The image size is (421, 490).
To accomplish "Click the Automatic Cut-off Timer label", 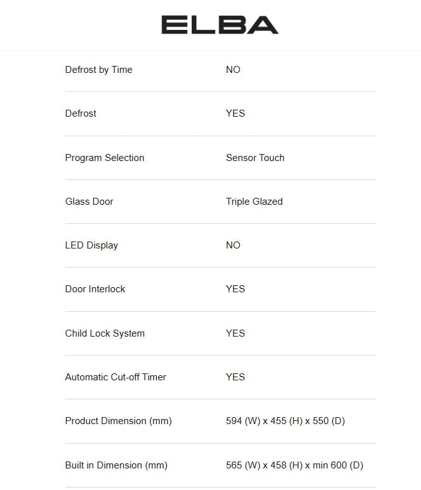I will (116, 377).
